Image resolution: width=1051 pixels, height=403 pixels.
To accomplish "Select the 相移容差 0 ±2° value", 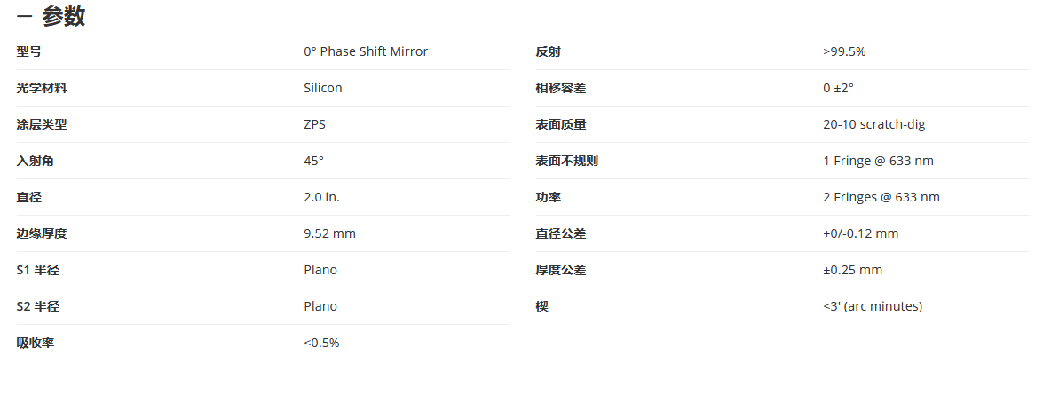I will pos(838,88).
